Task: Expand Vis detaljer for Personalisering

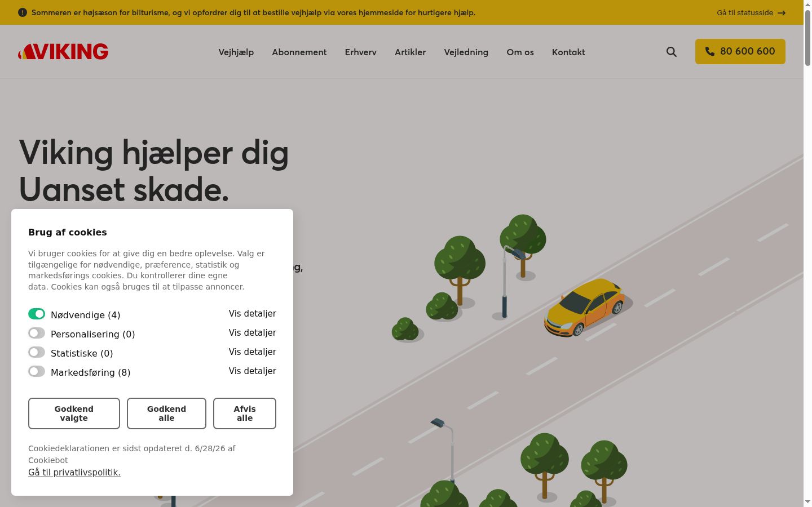Action: [252, 333]
